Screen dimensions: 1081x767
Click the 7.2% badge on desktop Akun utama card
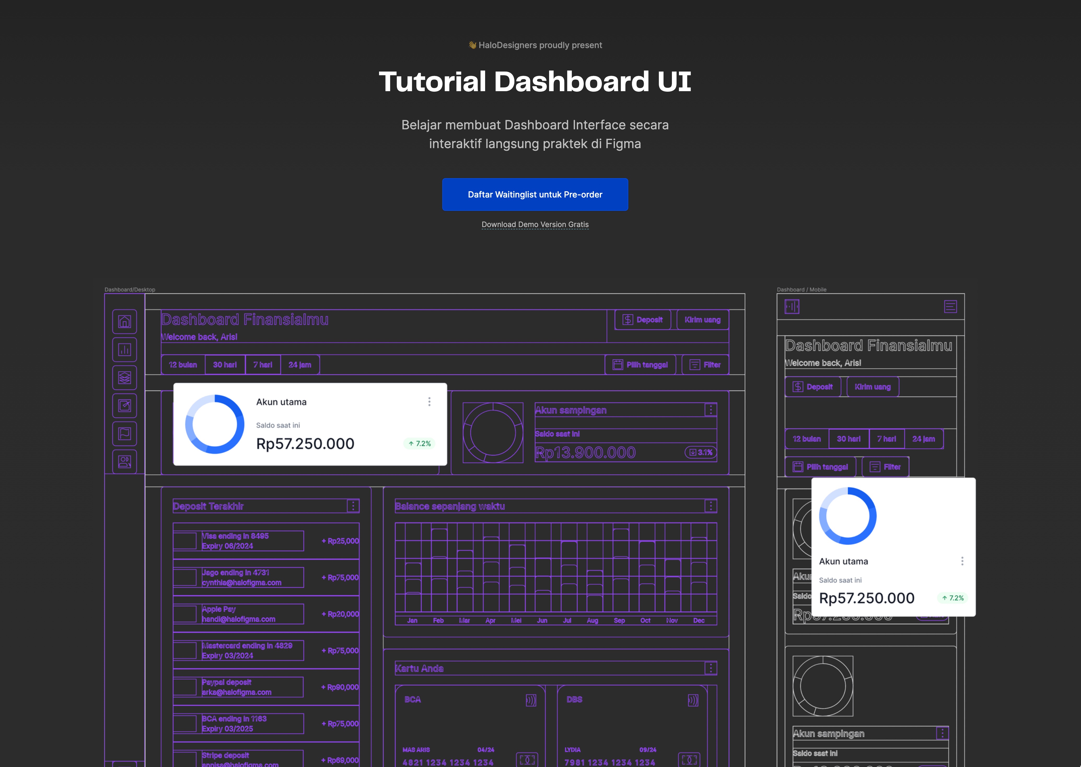coord(420,444)
